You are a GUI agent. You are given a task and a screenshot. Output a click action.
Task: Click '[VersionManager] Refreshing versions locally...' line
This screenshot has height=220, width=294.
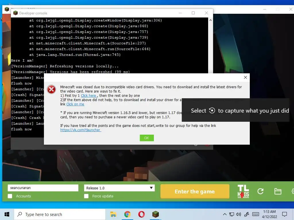65,66
